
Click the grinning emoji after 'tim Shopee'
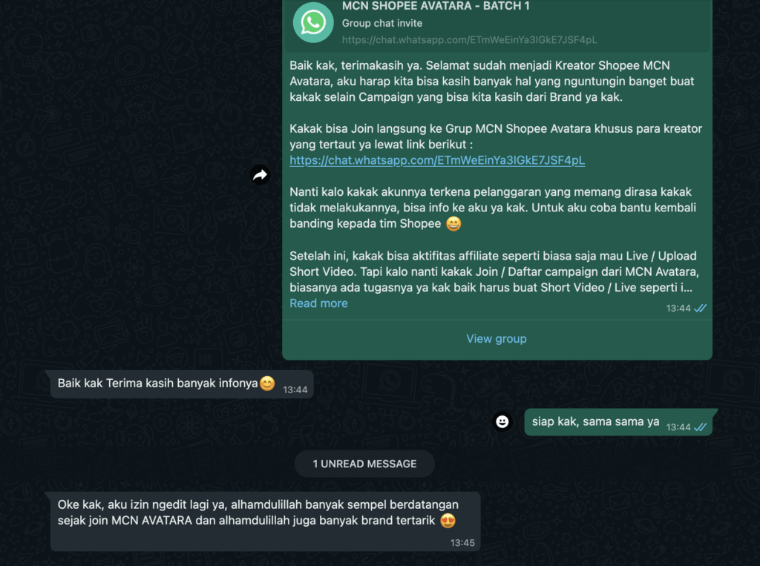tap(453, 224)
